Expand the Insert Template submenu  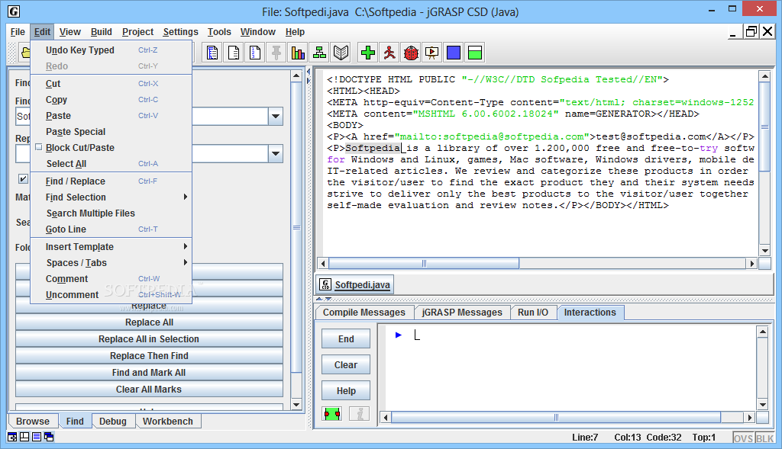[x=111, y=247]
